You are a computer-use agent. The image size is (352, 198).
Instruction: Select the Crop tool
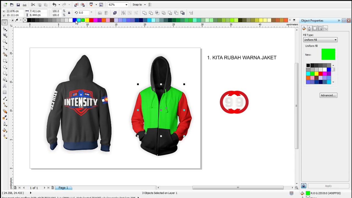[x=5, y=35]
